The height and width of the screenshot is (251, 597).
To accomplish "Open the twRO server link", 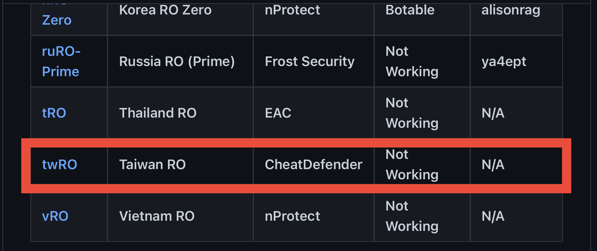I will tap(59, 164).
